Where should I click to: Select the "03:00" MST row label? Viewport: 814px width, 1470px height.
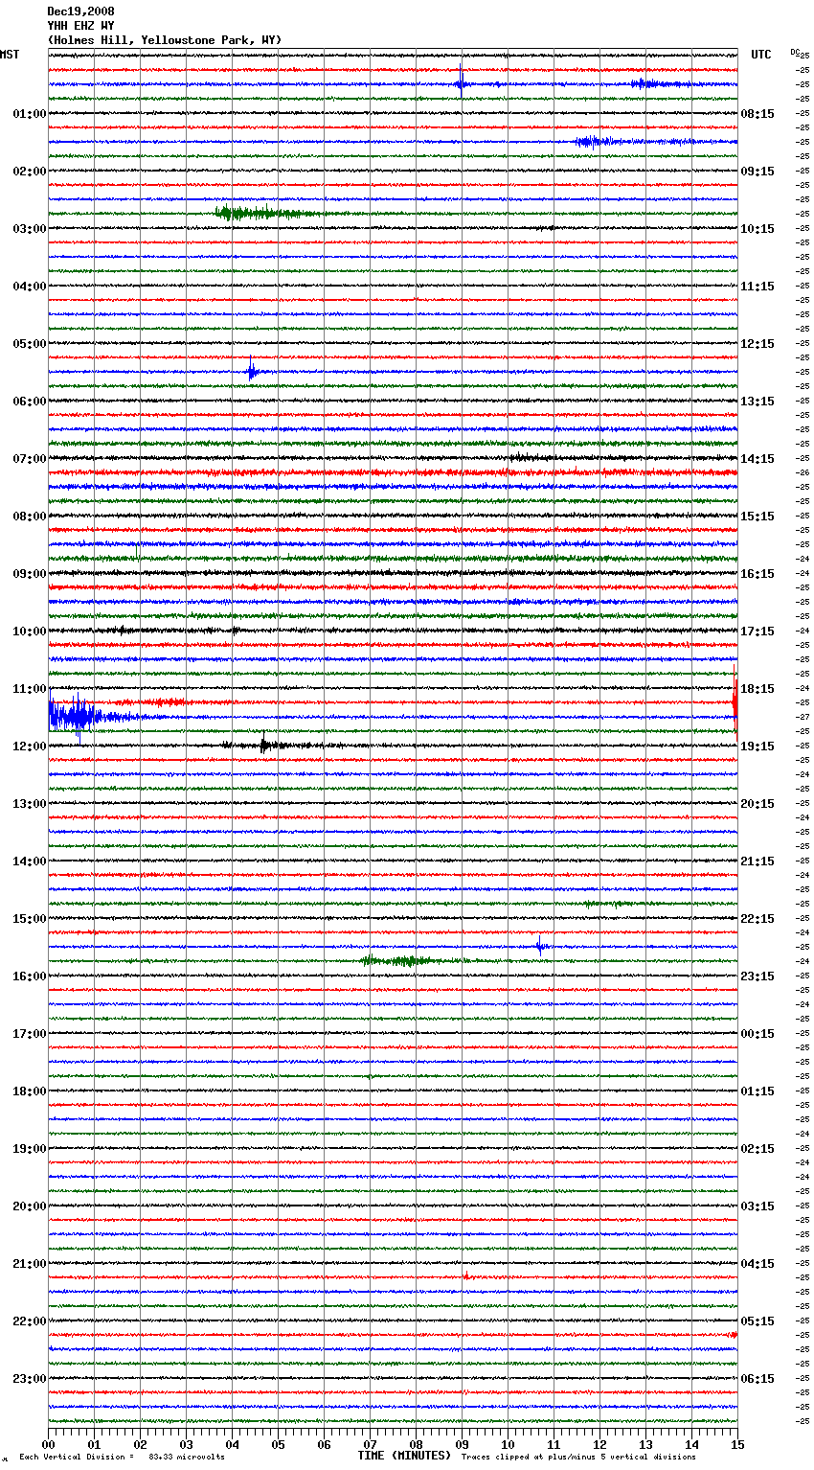pyautogui.click(x=29, y=229)
